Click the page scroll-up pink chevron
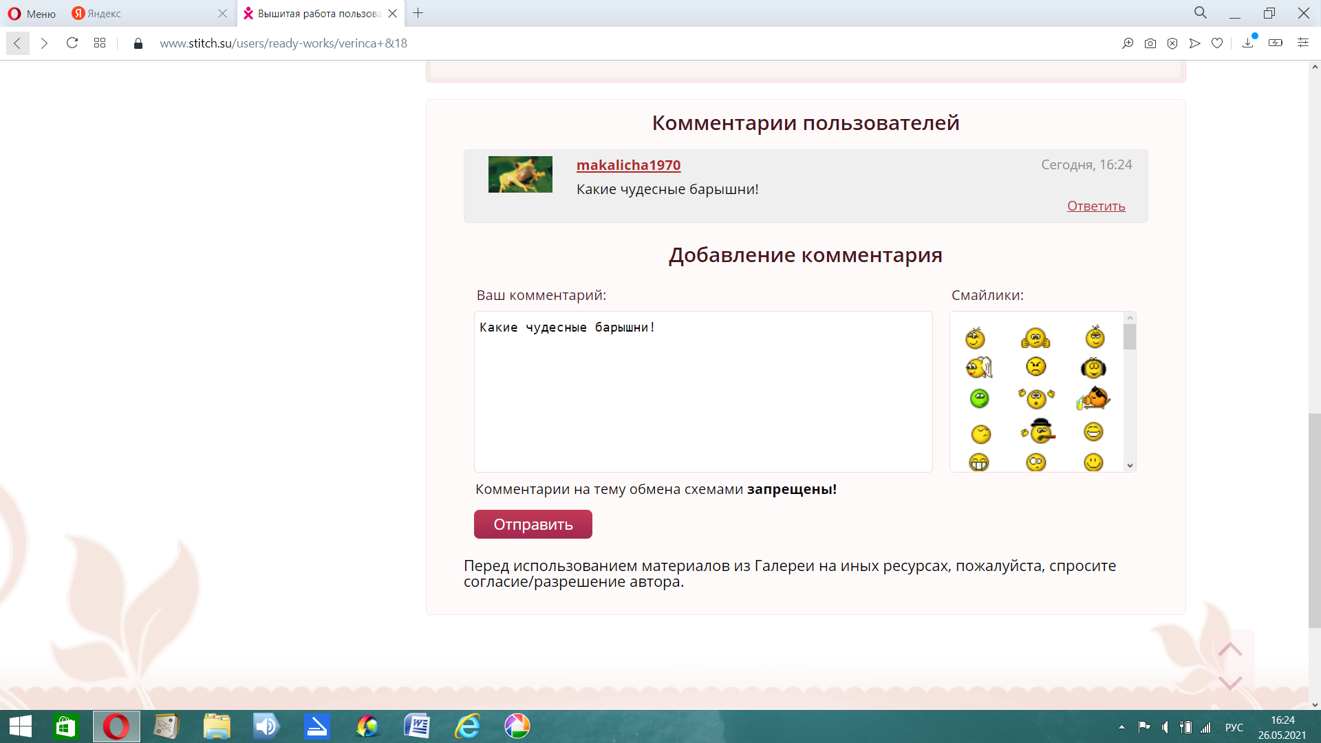 tap(1229, 649)
